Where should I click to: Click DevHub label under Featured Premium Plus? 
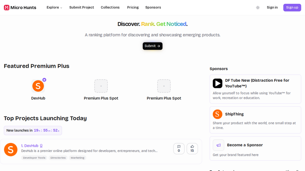click(x=38, y=98)
